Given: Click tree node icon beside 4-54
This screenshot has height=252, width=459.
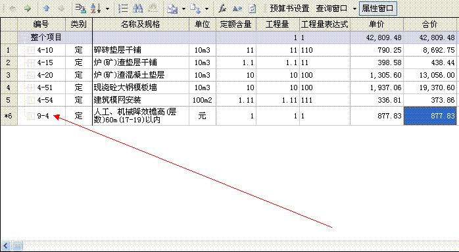Looking at the screenshot, I should point(31,100).
